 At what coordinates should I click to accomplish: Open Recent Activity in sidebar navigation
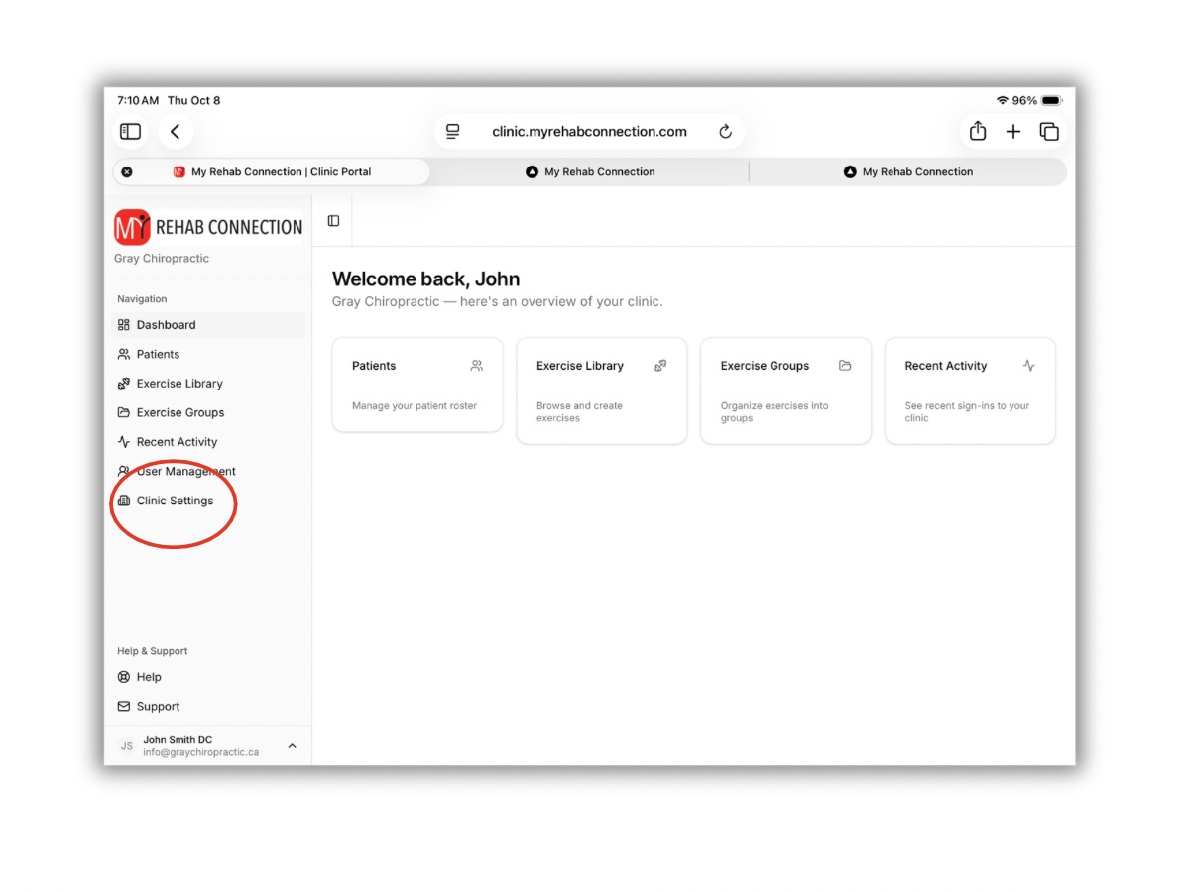click(208, 442)
